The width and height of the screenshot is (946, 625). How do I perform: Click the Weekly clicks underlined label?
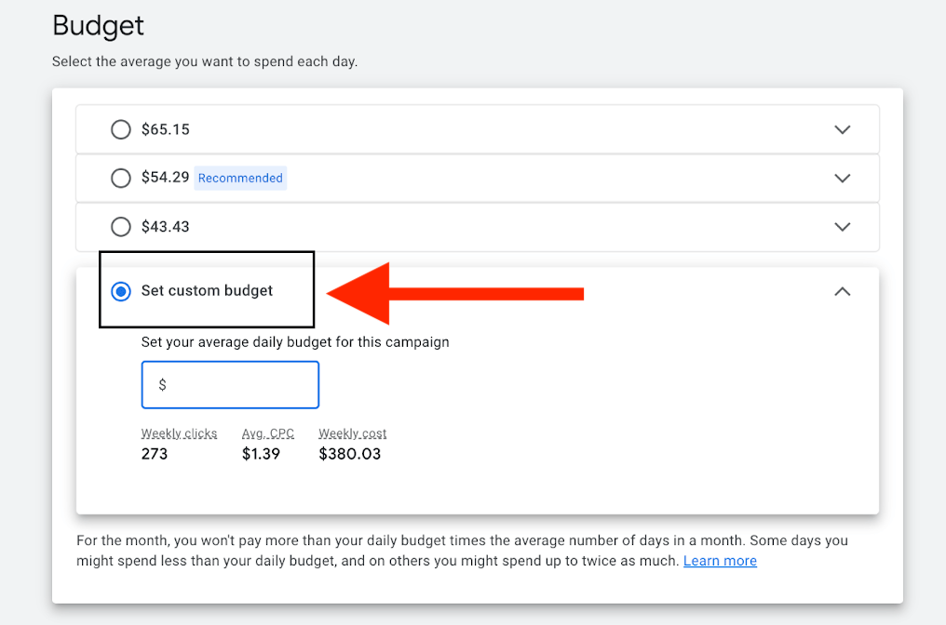(x=179, y=433)
